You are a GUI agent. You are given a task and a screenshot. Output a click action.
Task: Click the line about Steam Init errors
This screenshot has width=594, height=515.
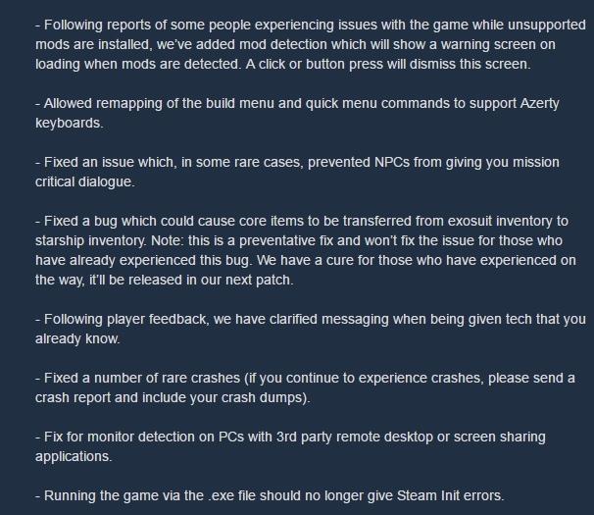coord(270,495)
